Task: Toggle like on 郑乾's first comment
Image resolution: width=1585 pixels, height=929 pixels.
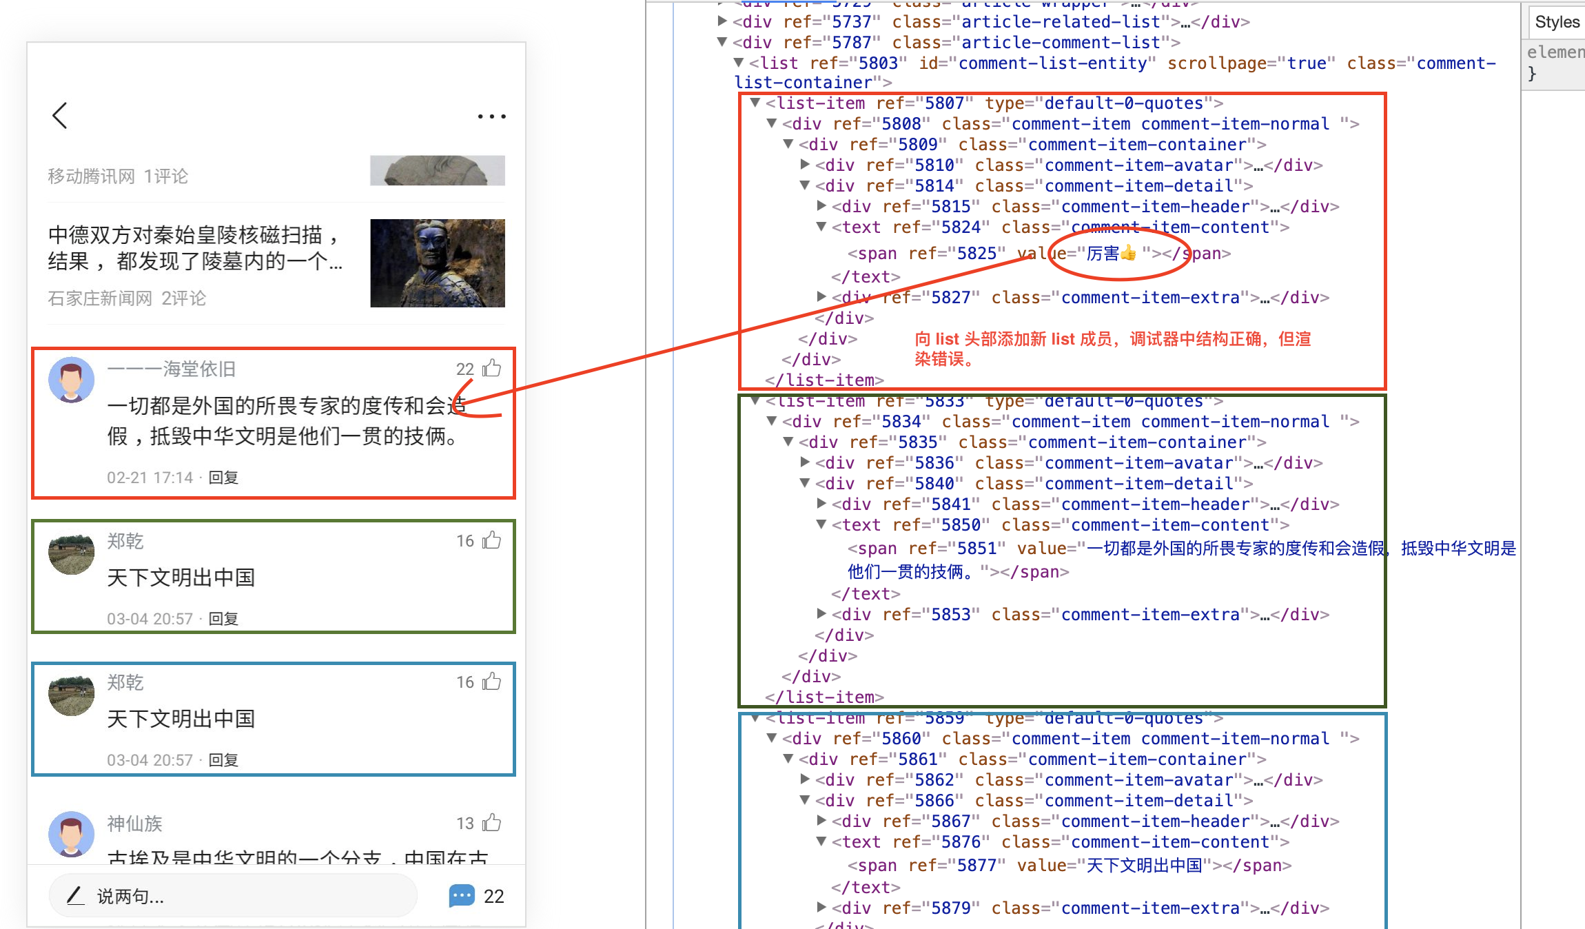Action: [x=490, y=541]
